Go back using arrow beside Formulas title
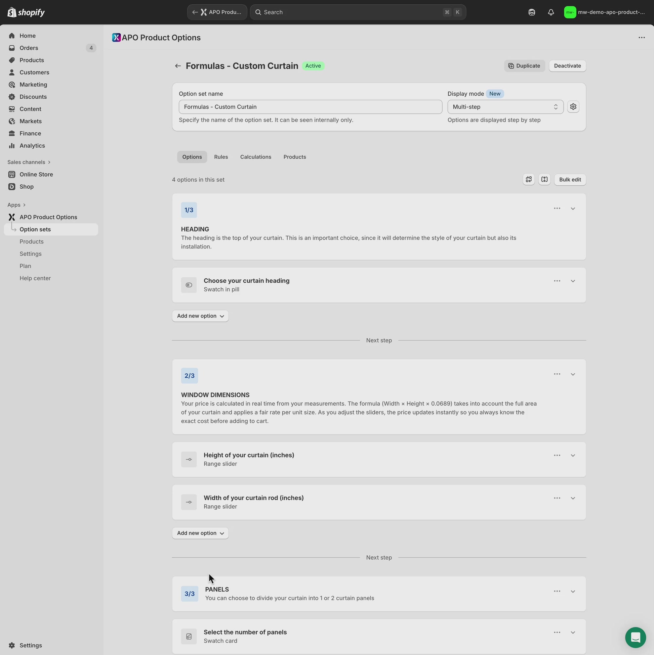 pos(177,66)
